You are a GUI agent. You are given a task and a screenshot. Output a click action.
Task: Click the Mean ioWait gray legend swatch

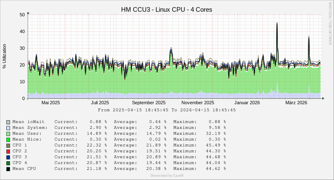(x=8, y=122)
